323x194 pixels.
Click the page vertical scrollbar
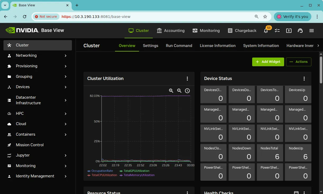pos(321,70)
